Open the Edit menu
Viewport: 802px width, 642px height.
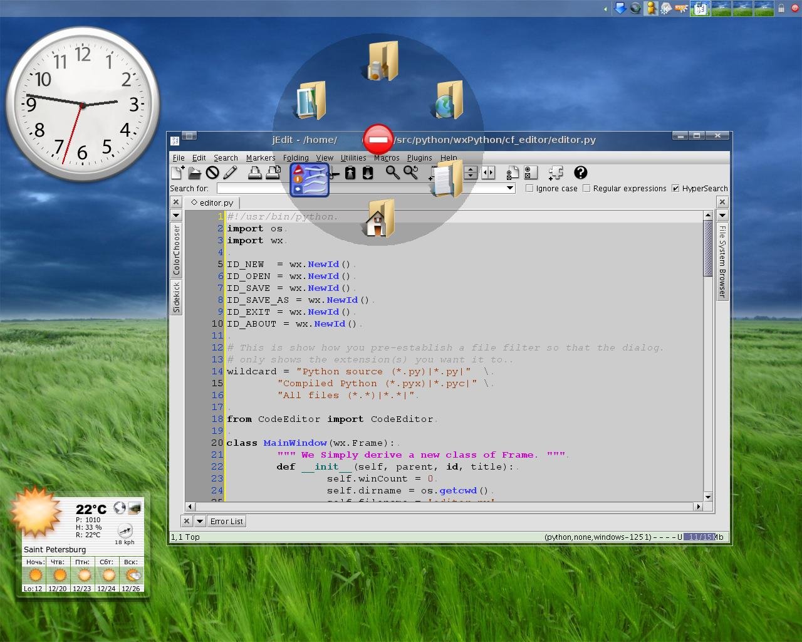pos(199,158)
